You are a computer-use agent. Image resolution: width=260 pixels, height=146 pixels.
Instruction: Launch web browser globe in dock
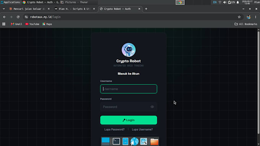[x=134, y=141]
